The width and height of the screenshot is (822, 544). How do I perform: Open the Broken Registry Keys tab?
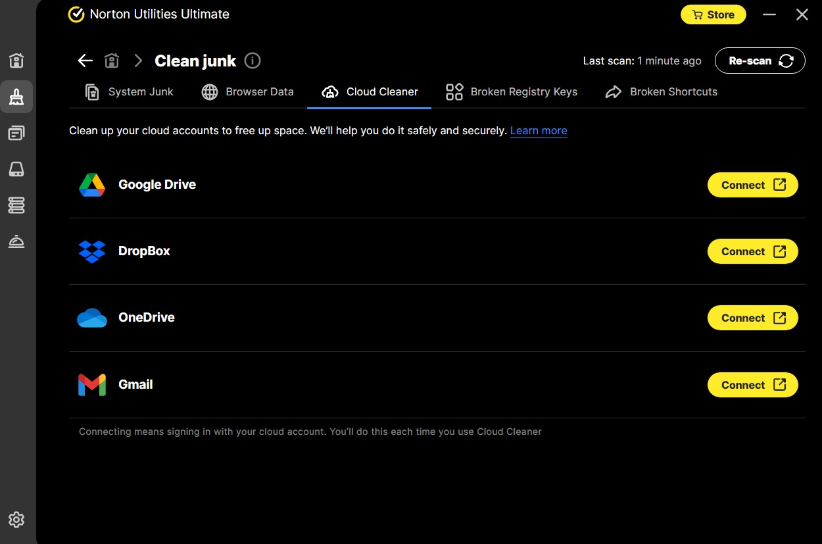[512, 91]
